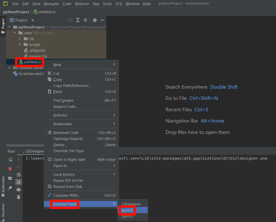The image size is (276, 222).
Task: Open the Code menu
Action: click(67, 4)
